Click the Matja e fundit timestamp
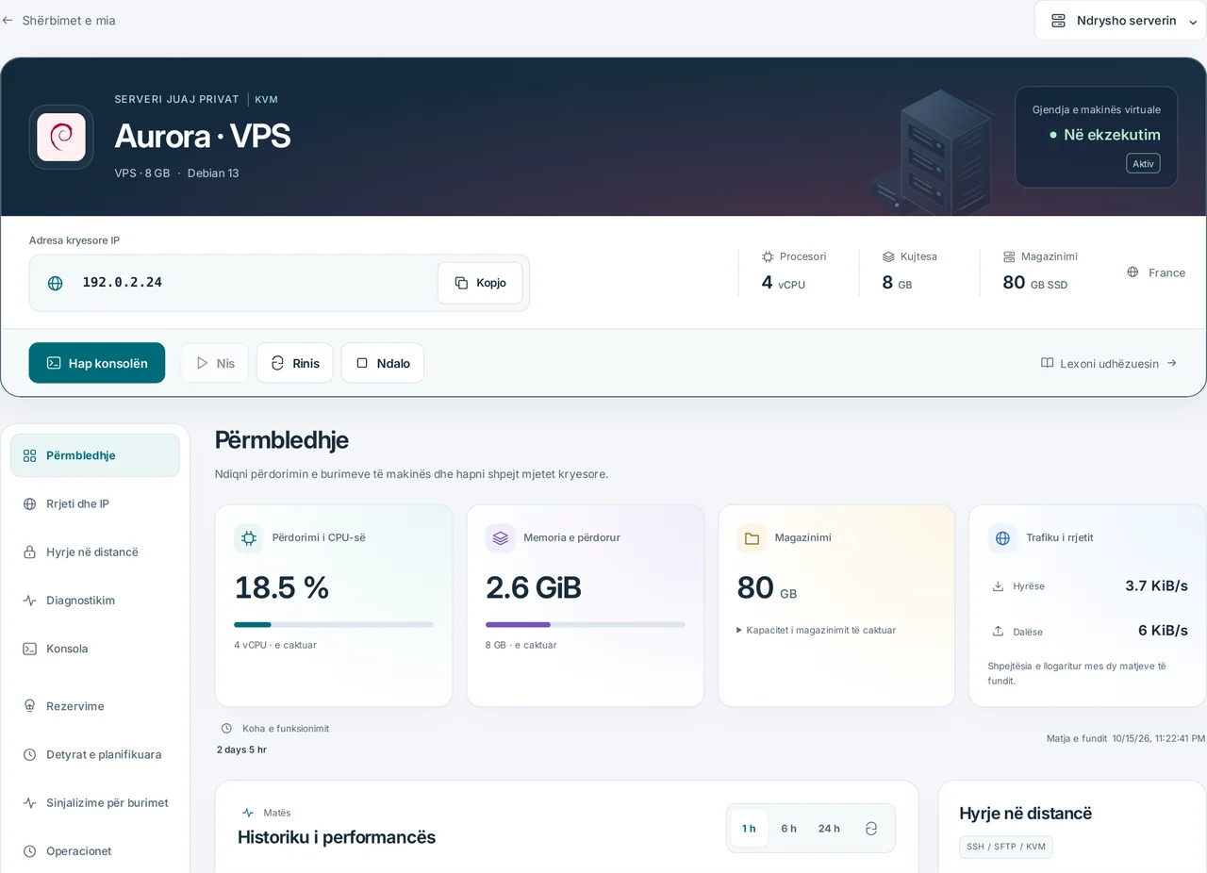1207x873 pixels. point(1126,738)
